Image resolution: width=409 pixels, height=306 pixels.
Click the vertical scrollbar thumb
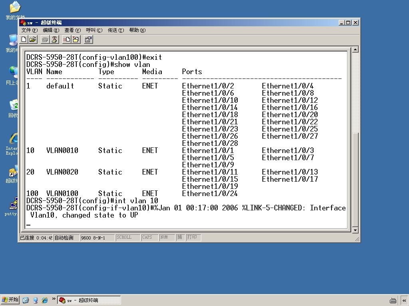point(355,180)
